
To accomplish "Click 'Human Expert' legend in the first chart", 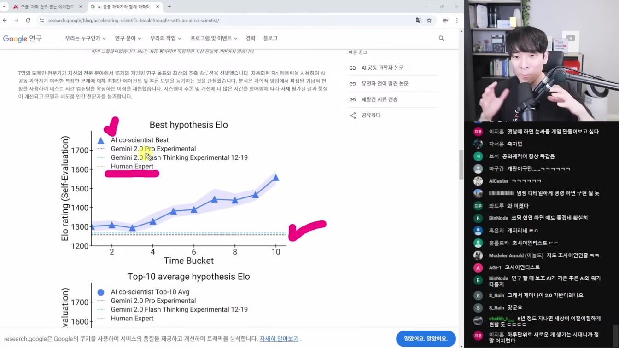I will pos(132,167).
